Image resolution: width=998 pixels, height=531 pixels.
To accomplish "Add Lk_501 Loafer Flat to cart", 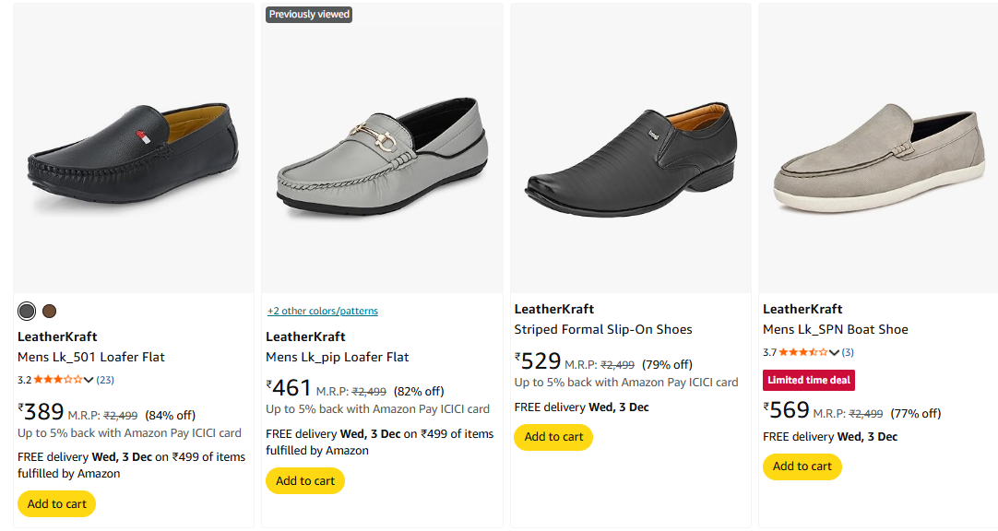I will click(56, 504).
